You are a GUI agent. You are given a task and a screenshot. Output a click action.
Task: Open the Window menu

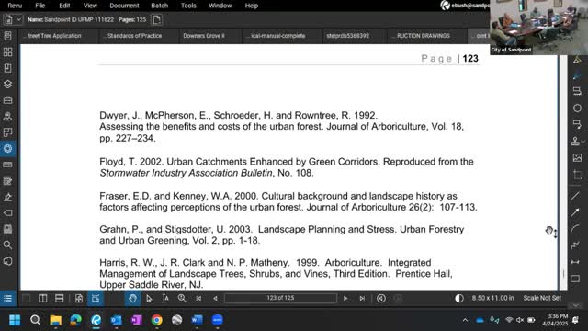tap(220, 6)
